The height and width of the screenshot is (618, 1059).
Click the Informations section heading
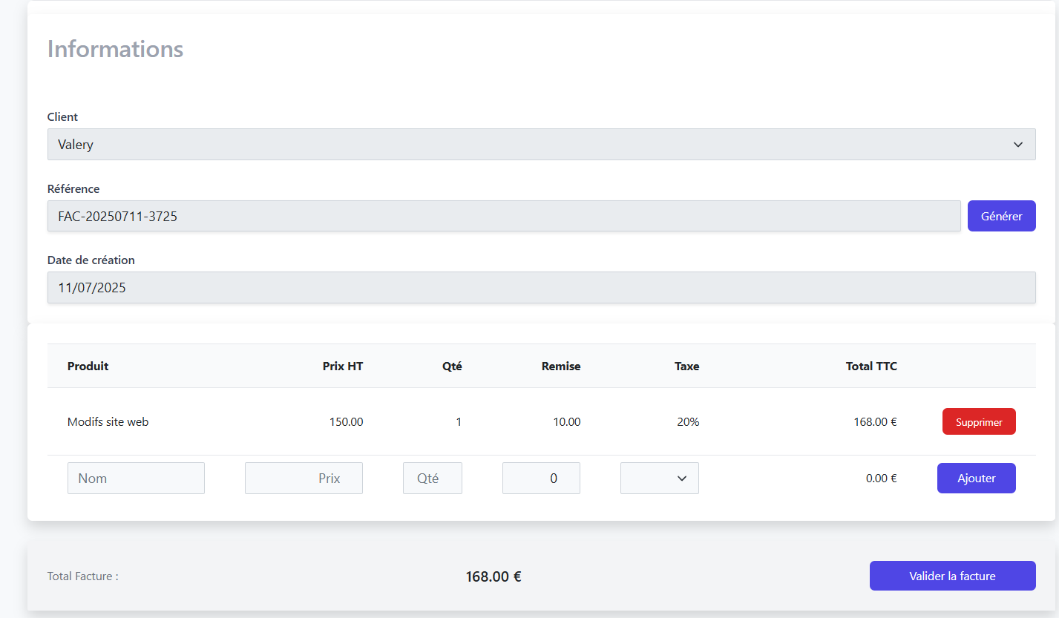[115, 49]
